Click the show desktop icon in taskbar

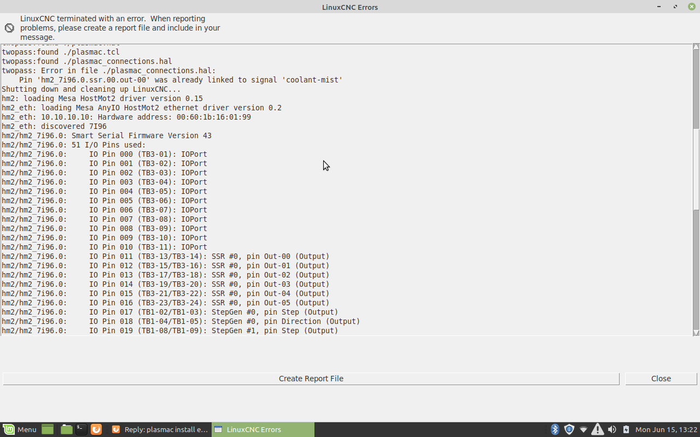48,429
